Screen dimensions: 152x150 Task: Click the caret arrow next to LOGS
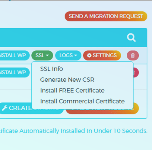(x=76, y=55)
